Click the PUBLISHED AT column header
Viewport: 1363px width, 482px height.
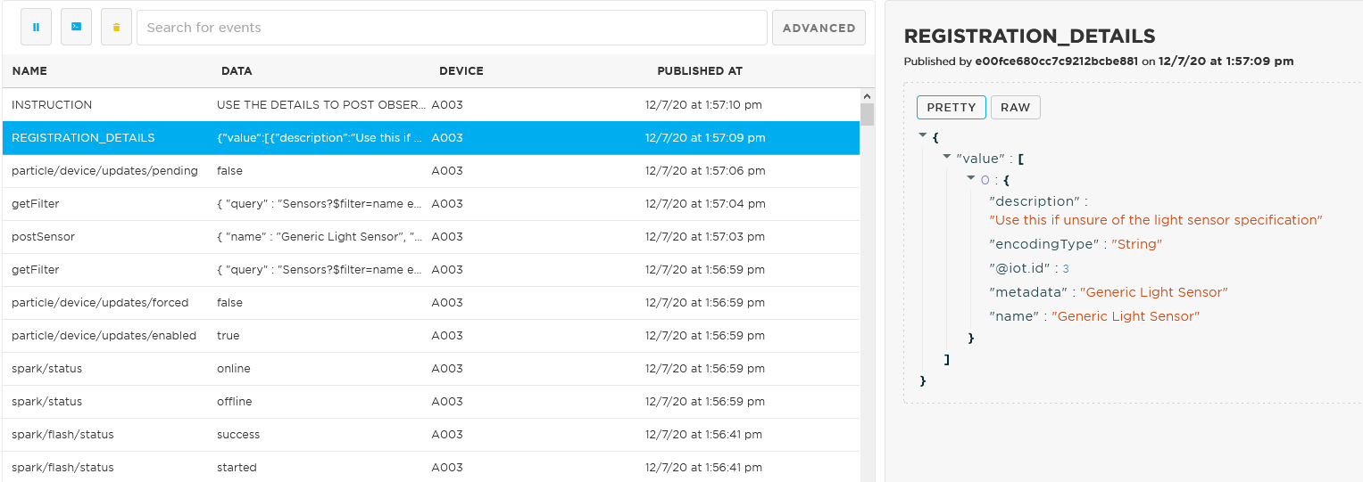(700, 71)
